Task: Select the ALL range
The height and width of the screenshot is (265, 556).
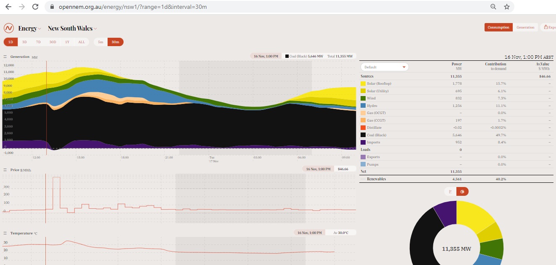Action: point(82,42)
